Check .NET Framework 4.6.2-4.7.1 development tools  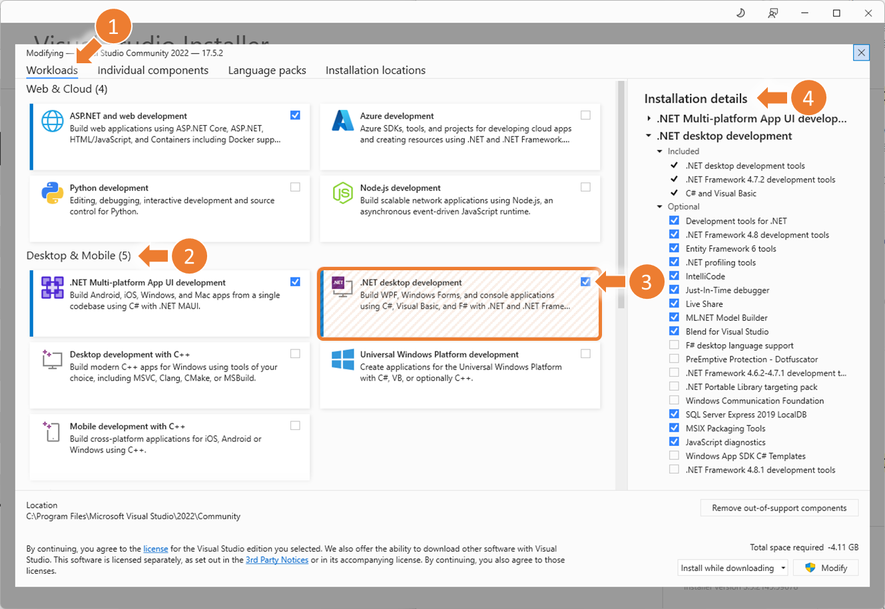[674, 373]
